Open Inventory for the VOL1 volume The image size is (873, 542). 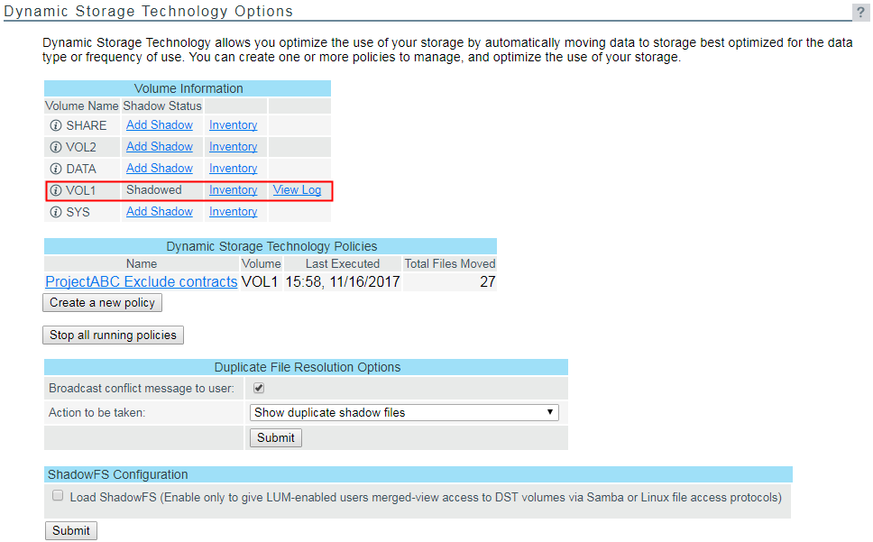[x=233, y=190]
